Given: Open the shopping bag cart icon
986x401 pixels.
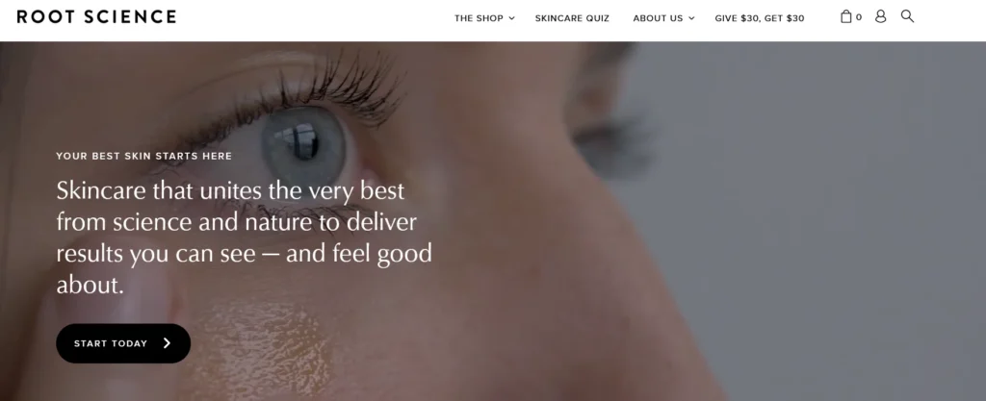Looking at the screenshot, I should tap(845, 17).
